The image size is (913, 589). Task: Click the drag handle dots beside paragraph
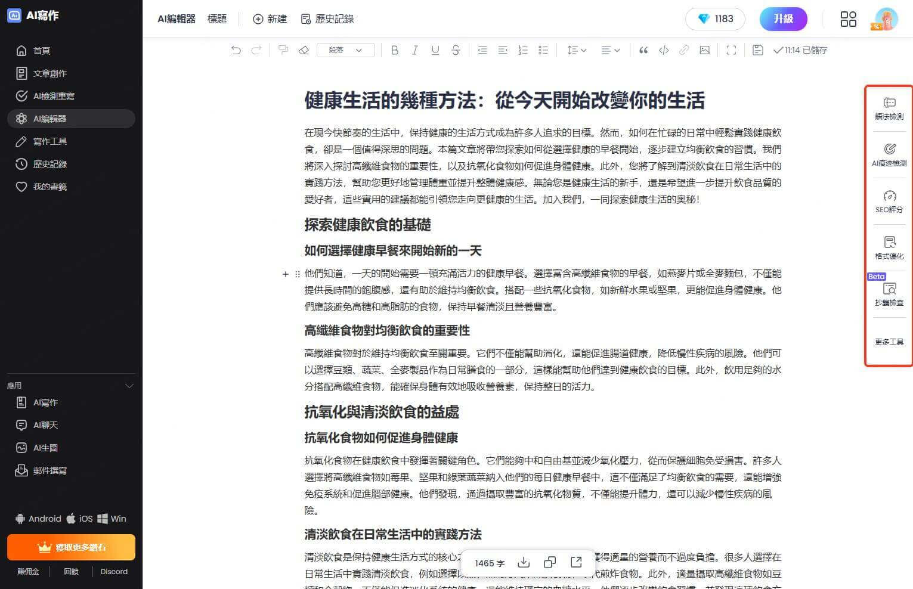pyautogui.click(x=297, y=274)
